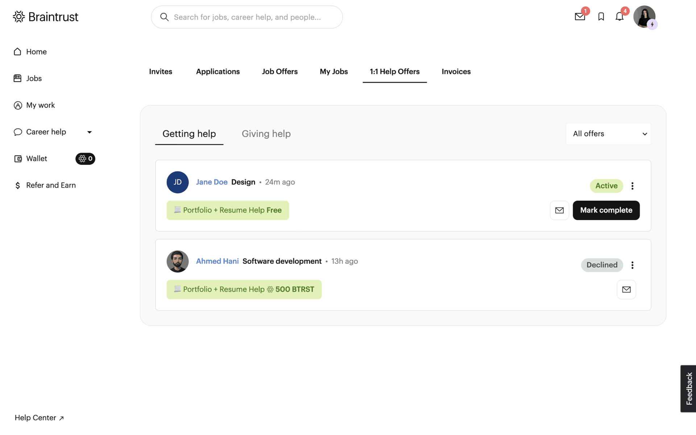Image resolution: width=696 pixels, height=435 pixels.
Task: Open Ahmed Hani's profile link
Action: pyautogui.click(x=217, y=261)
